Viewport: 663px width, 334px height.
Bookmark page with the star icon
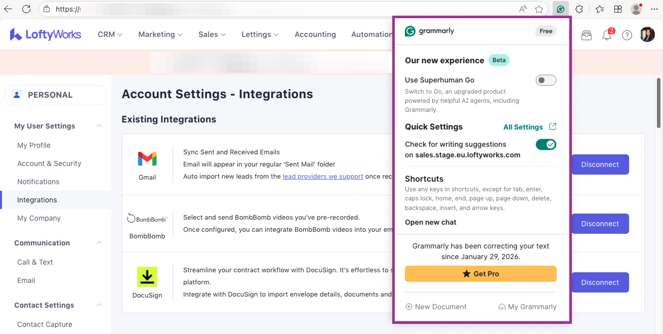pyautogui.click(x=539, y=9)
